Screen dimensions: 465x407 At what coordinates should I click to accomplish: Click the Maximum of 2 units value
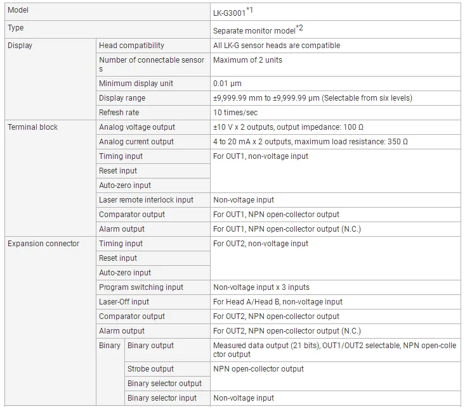[247, 59]
